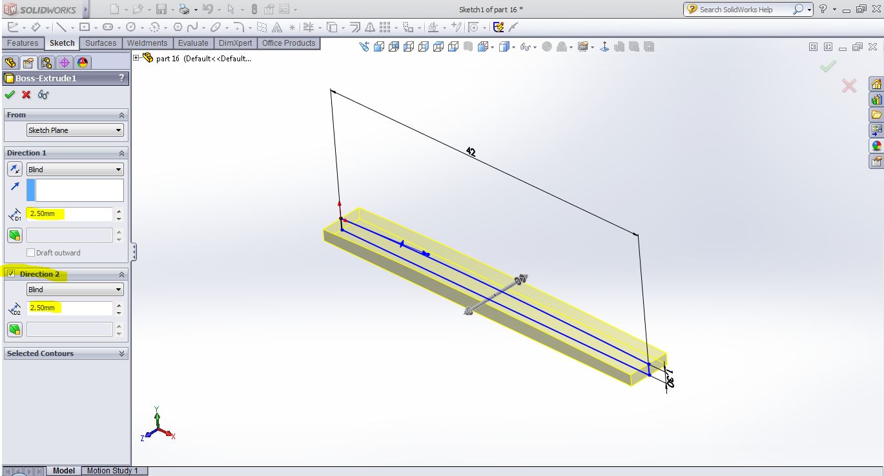Open Direction 2 end condition Blind dropdown
Screen dimensions: 884x476
[x=75, y=290]
